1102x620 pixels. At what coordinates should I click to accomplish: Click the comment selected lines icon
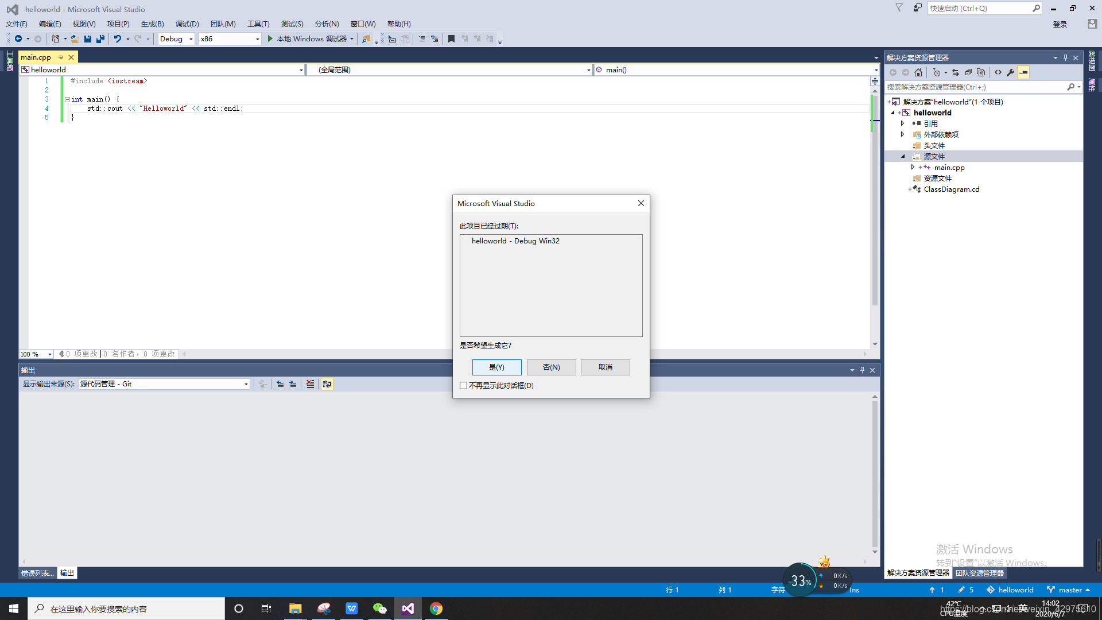point(422,39)
